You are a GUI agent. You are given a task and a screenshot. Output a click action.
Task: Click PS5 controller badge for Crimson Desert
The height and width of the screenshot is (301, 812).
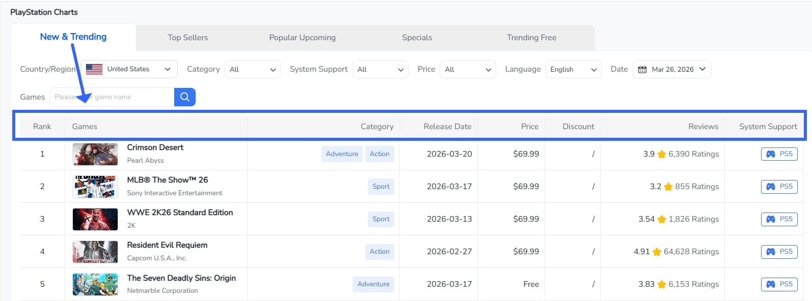coord(779,154)
